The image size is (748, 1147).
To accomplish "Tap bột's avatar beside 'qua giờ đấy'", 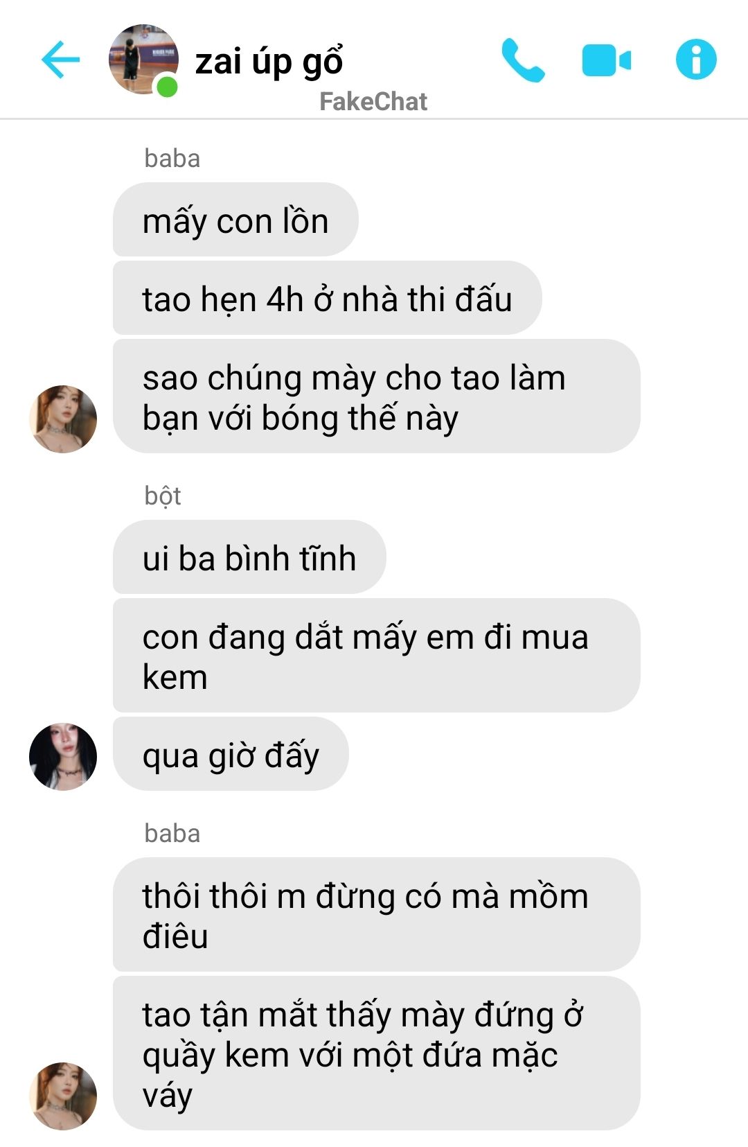I will tap(63, 757).
